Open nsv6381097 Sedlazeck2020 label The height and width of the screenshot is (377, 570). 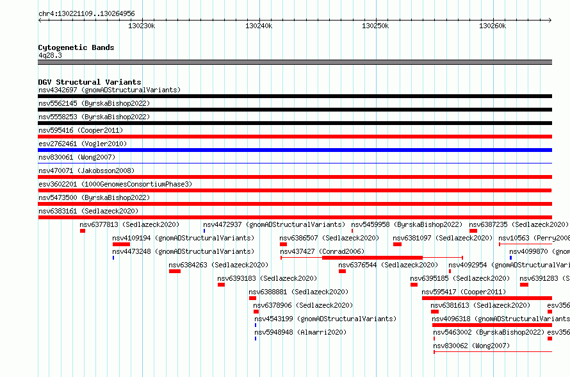click(443, 238)
